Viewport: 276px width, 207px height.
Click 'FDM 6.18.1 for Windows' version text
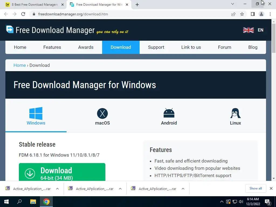click(x=59, y=155)
